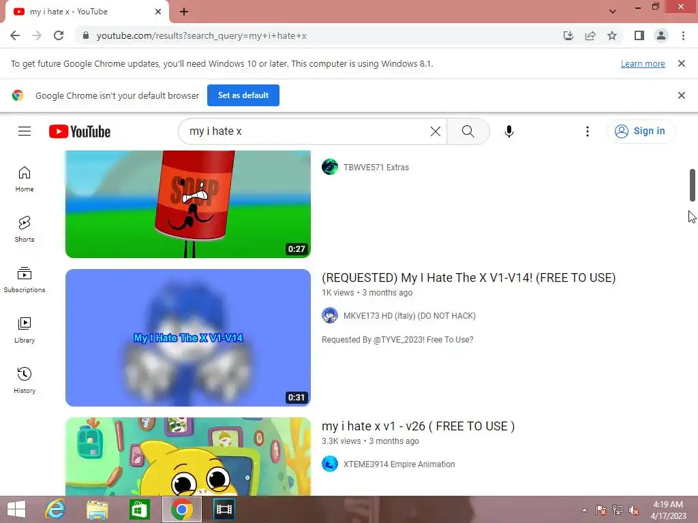This screenshot has height=523, width=698.
Task: Launch Internet Explorer from taskbar
Action: 55,509
